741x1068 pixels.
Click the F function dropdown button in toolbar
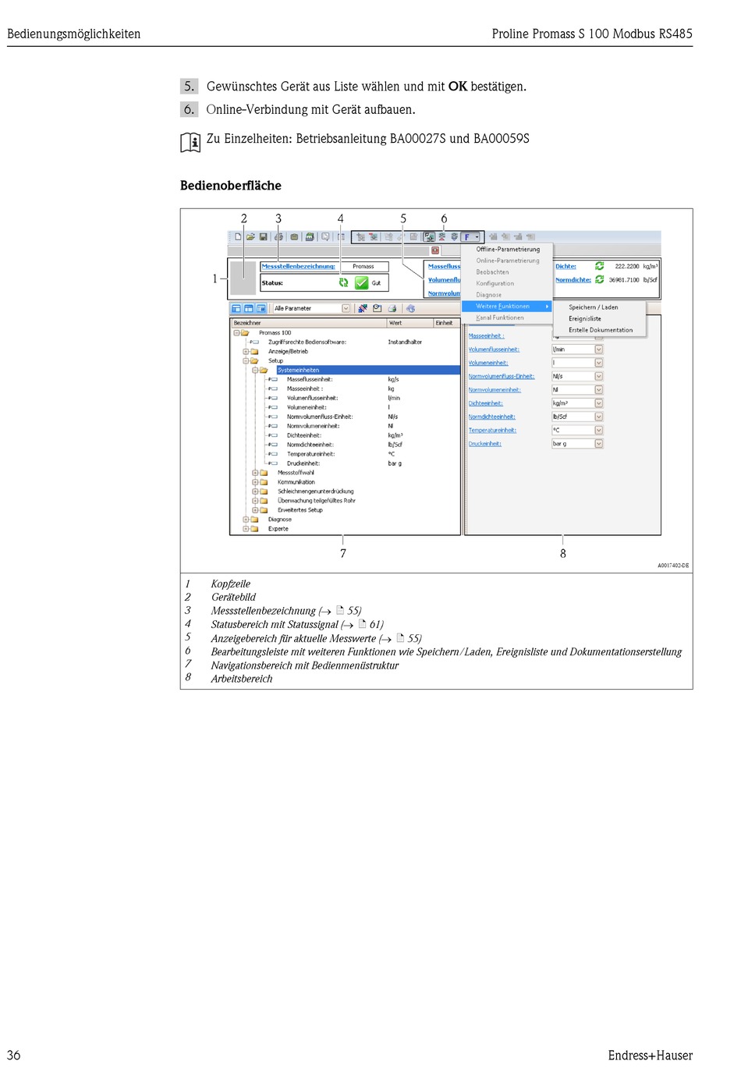pos(471,236)
